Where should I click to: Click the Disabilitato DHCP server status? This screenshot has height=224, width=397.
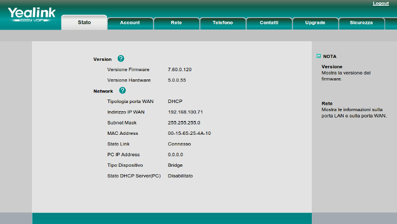tap(180, 176)
